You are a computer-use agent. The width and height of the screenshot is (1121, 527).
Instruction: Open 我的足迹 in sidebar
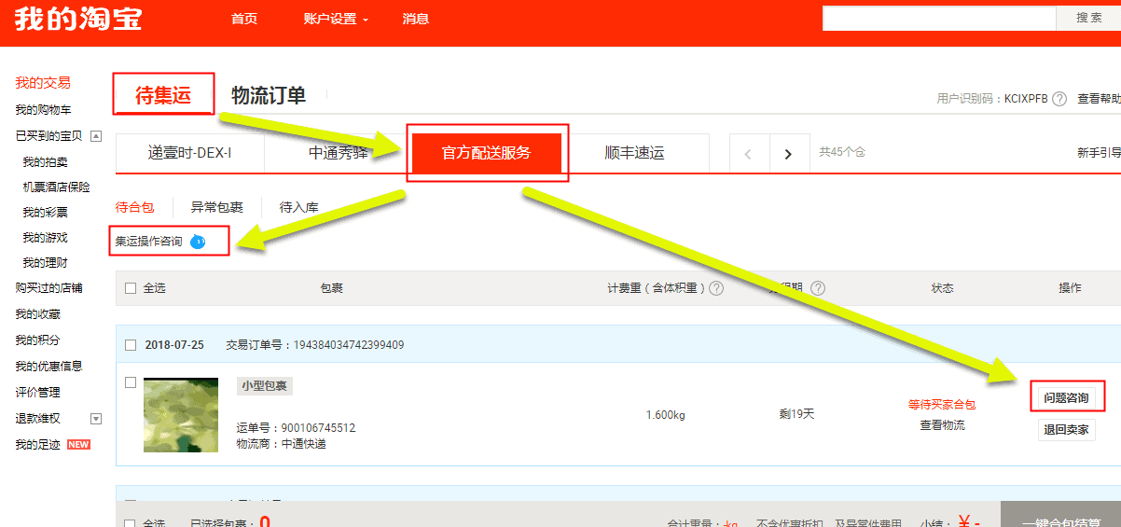coord(37,445)
